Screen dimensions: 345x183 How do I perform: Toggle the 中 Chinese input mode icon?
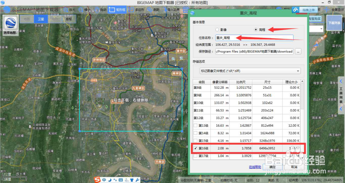[x=104, y=180]
